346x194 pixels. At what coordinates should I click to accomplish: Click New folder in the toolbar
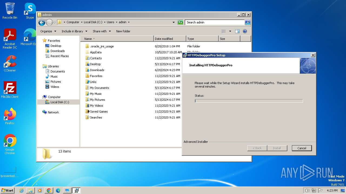[123, 31]
